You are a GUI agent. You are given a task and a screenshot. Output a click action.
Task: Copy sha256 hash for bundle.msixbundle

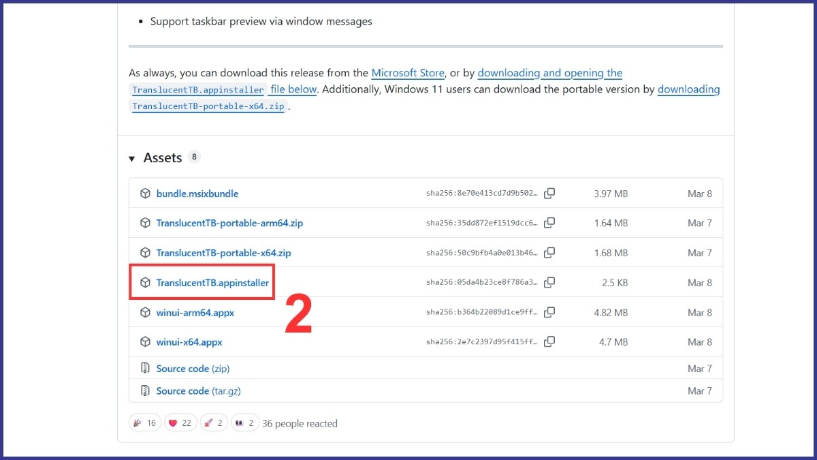coord(549,194)
